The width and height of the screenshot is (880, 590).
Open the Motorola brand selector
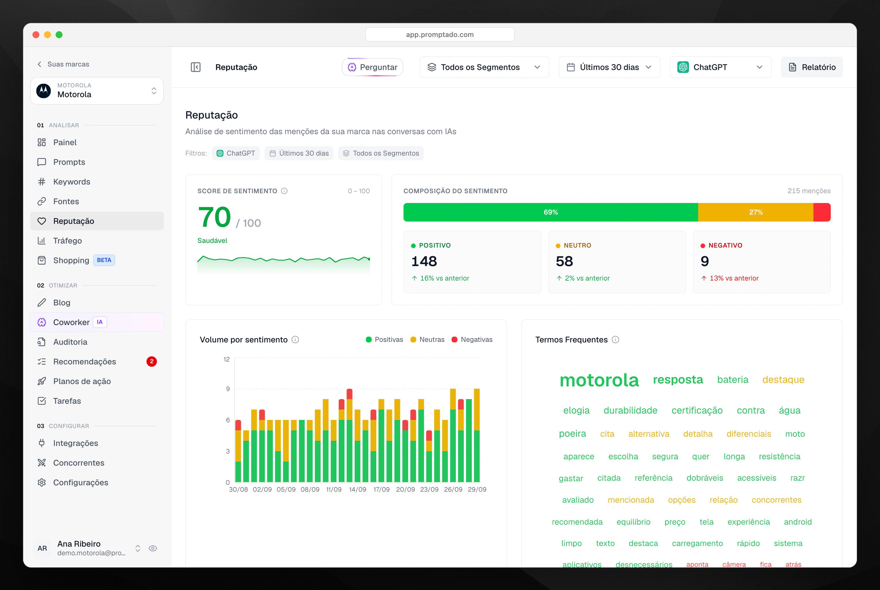point(97,91)
